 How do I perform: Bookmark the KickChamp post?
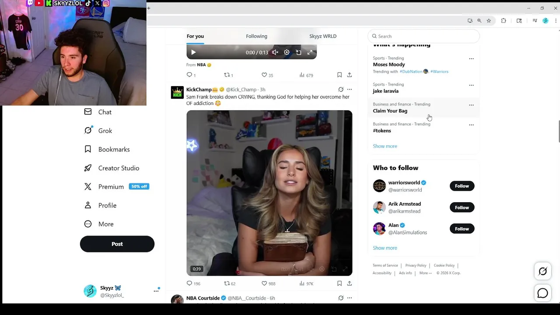click(339, 283)
